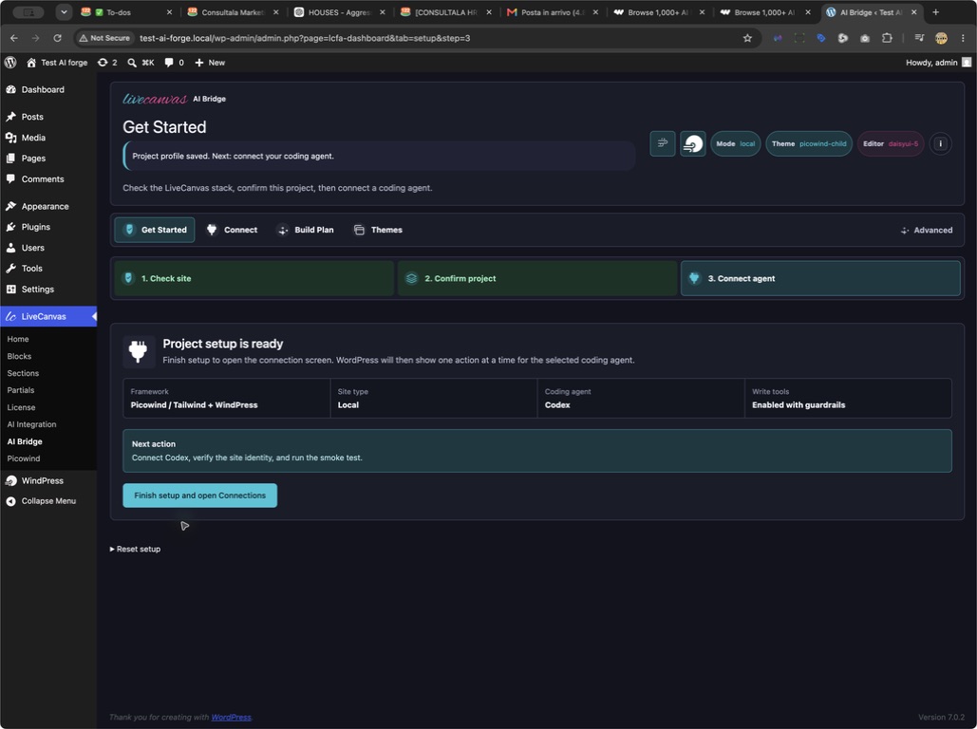Open Test AI forge site home
Screen dimensions: 977x729
57,63
